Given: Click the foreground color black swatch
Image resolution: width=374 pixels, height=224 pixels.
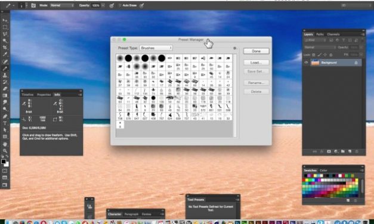Looking at the screenshot, I should point(4,161).
